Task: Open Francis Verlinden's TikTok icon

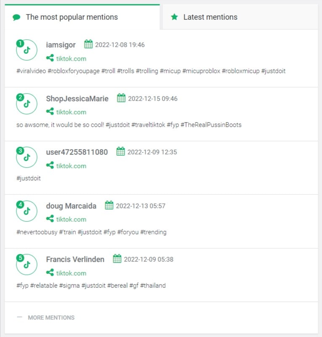Action: click(x=27, y=264)
